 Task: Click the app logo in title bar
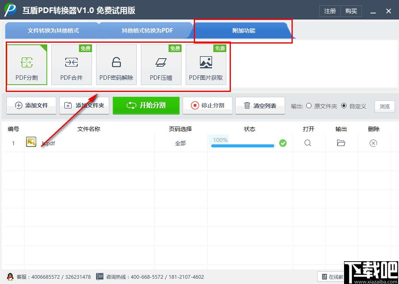tap(10, 10)
